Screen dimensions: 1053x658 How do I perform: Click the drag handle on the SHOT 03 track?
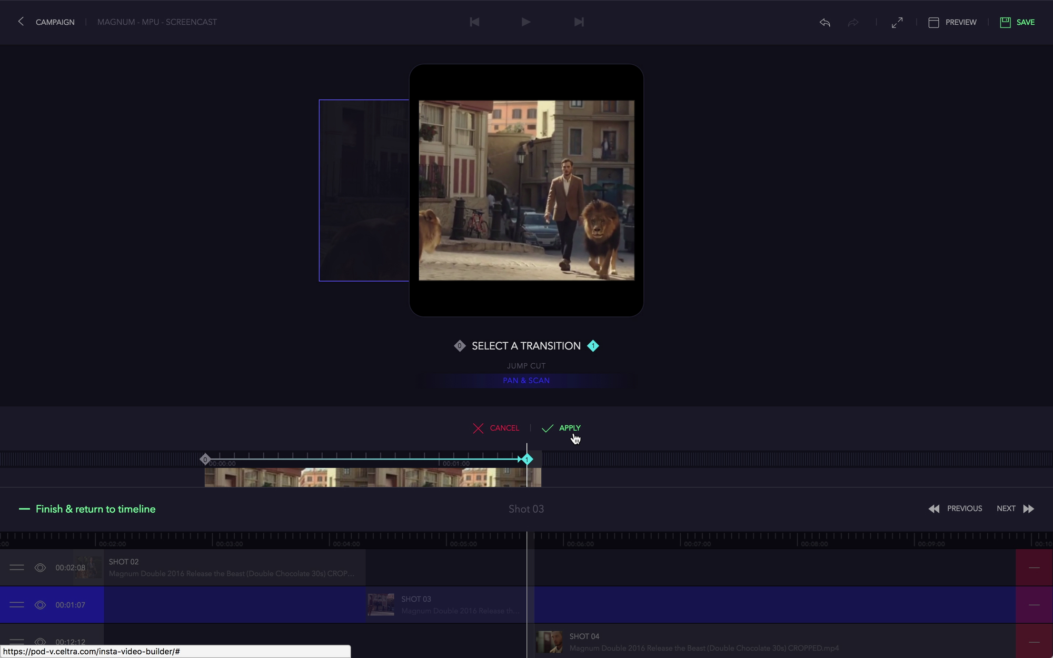coord(17,605)
